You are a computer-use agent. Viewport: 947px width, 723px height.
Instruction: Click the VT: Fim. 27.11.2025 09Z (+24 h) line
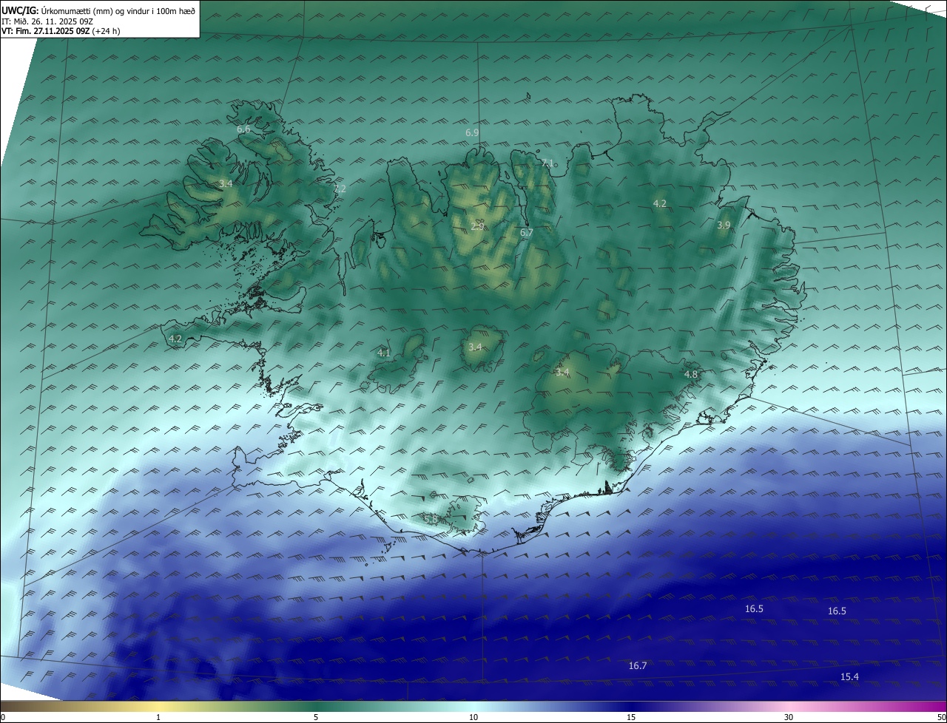[x=61, y=31]
